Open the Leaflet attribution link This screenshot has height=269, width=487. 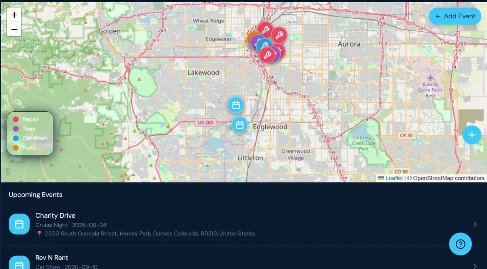[x=394, y=178]
